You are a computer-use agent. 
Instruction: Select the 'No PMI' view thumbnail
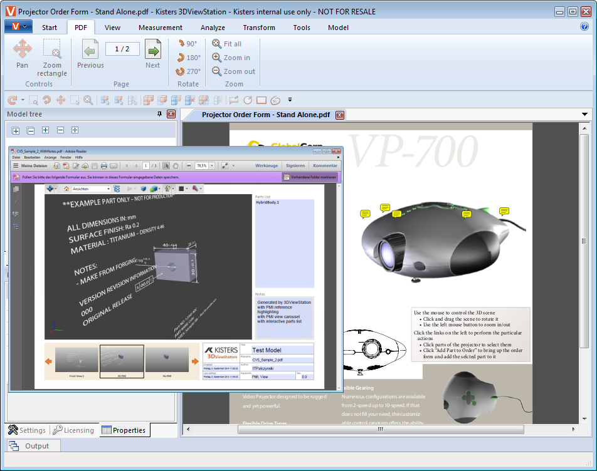(x=166, y=361)
